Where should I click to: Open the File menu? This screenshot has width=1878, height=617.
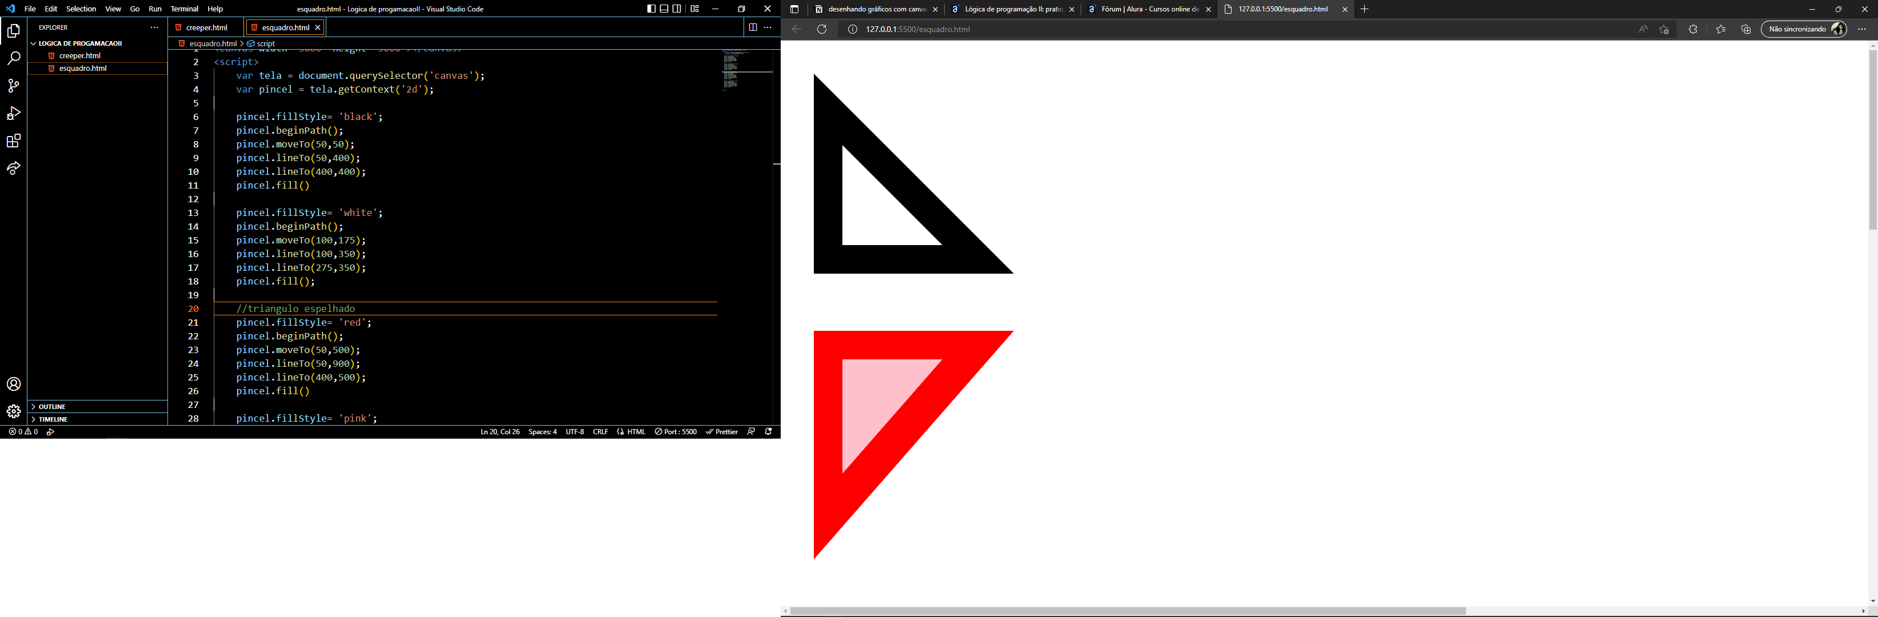(x=30, y=9)
